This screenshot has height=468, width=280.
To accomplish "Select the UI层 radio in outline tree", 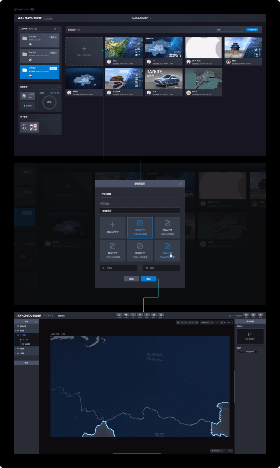I will coord(20,340).
